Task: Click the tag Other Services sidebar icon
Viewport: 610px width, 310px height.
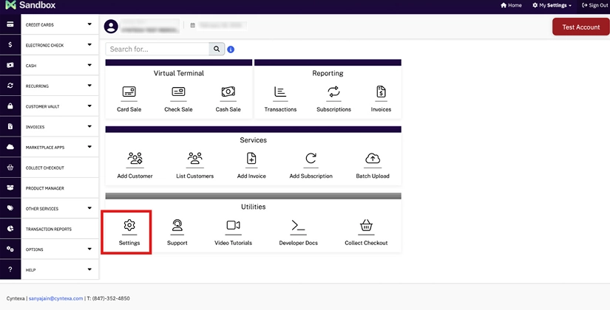Action: coord(10,208)
